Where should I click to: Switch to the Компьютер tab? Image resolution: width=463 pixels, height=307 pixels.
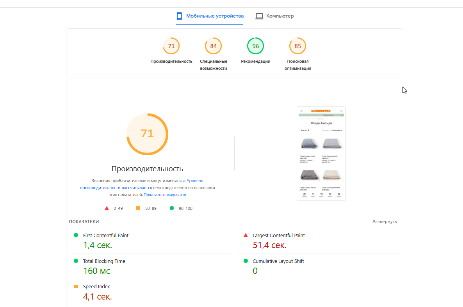click(274, 16)
